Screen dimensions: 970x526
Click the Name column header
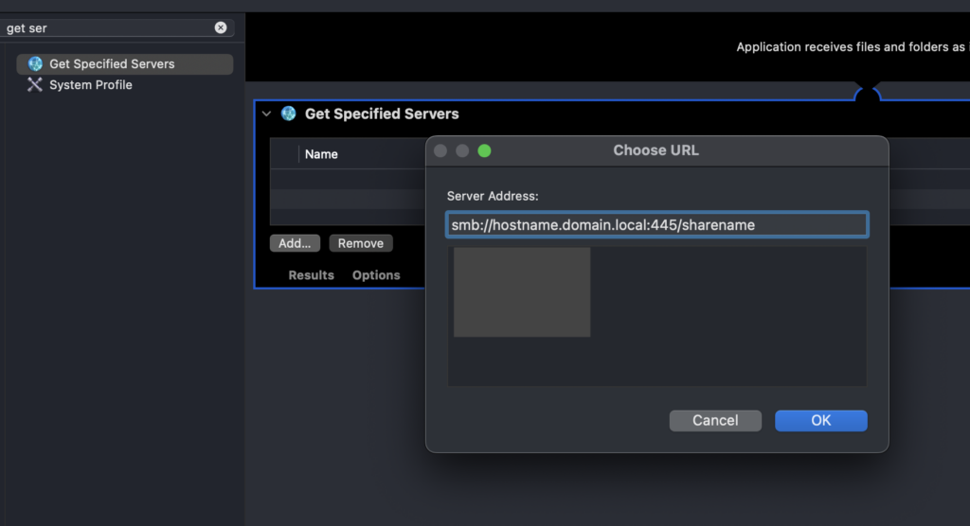click(x=321, y=154)
